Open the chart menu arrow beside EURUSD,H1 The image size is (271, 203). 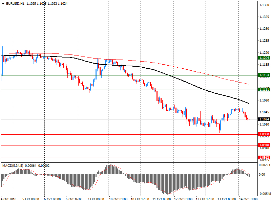pos(3,4)
